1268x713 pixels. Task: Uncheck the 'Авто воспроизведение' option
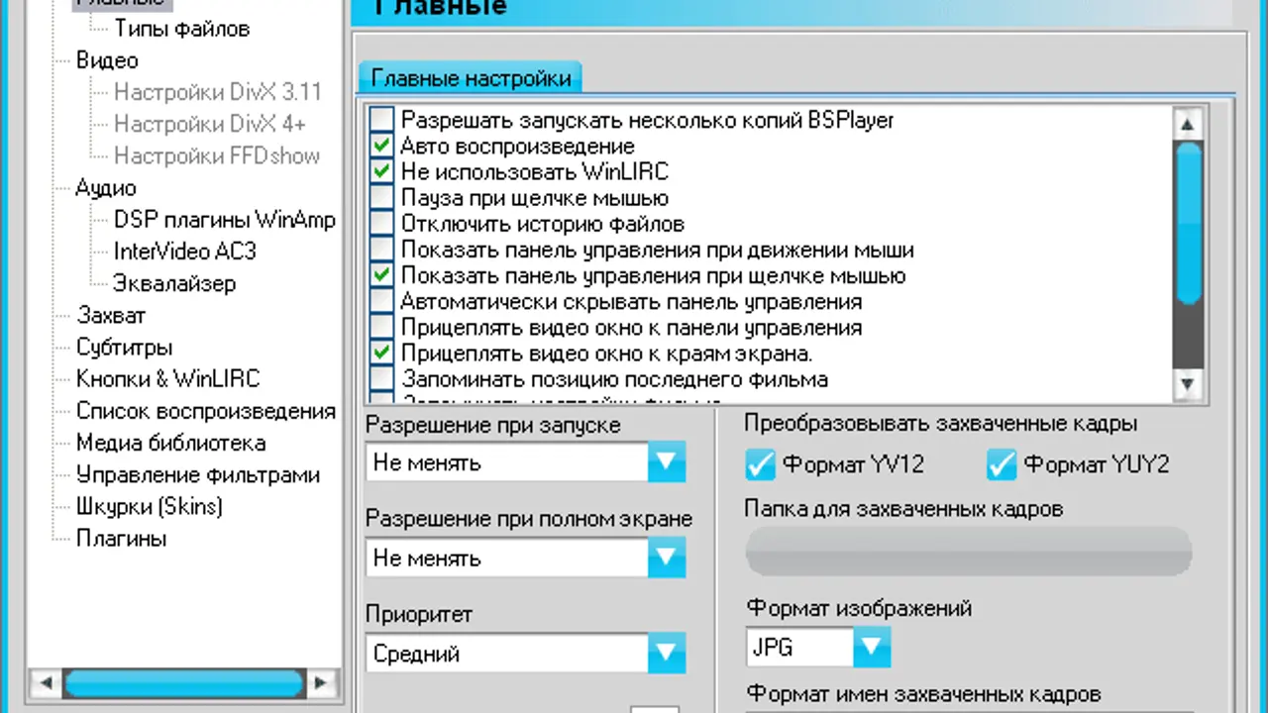381,146
